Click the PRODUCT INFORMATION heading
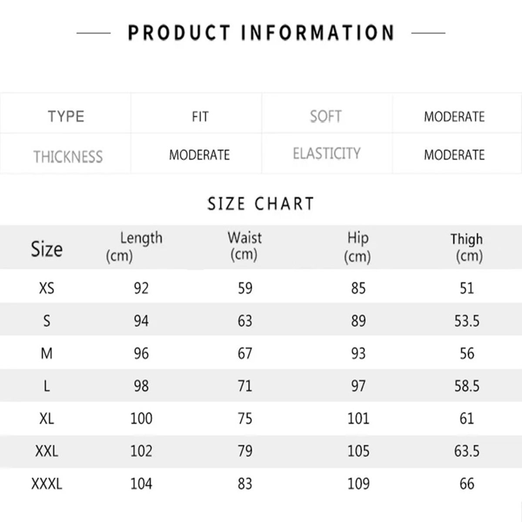This screenshot has width=522, height=522. tap(261, 33)
